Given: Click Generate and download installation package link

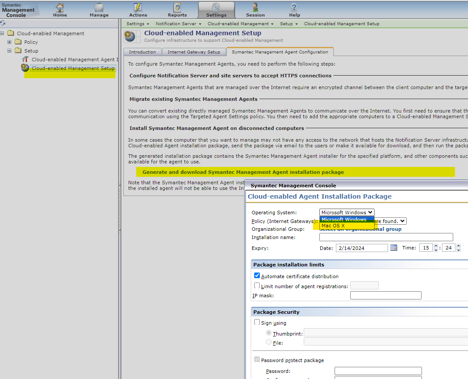Looking at the screenshot, I should pos(243,172).
